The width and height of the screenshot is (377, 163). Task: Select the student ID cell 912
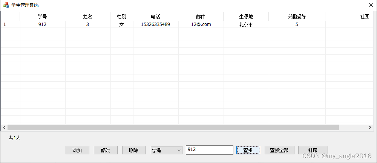(x=43, y=24)
